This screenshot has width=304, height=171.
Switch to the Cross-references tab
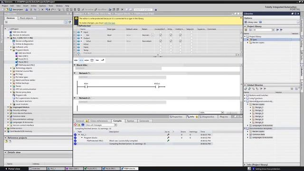[x=99, y=121]
